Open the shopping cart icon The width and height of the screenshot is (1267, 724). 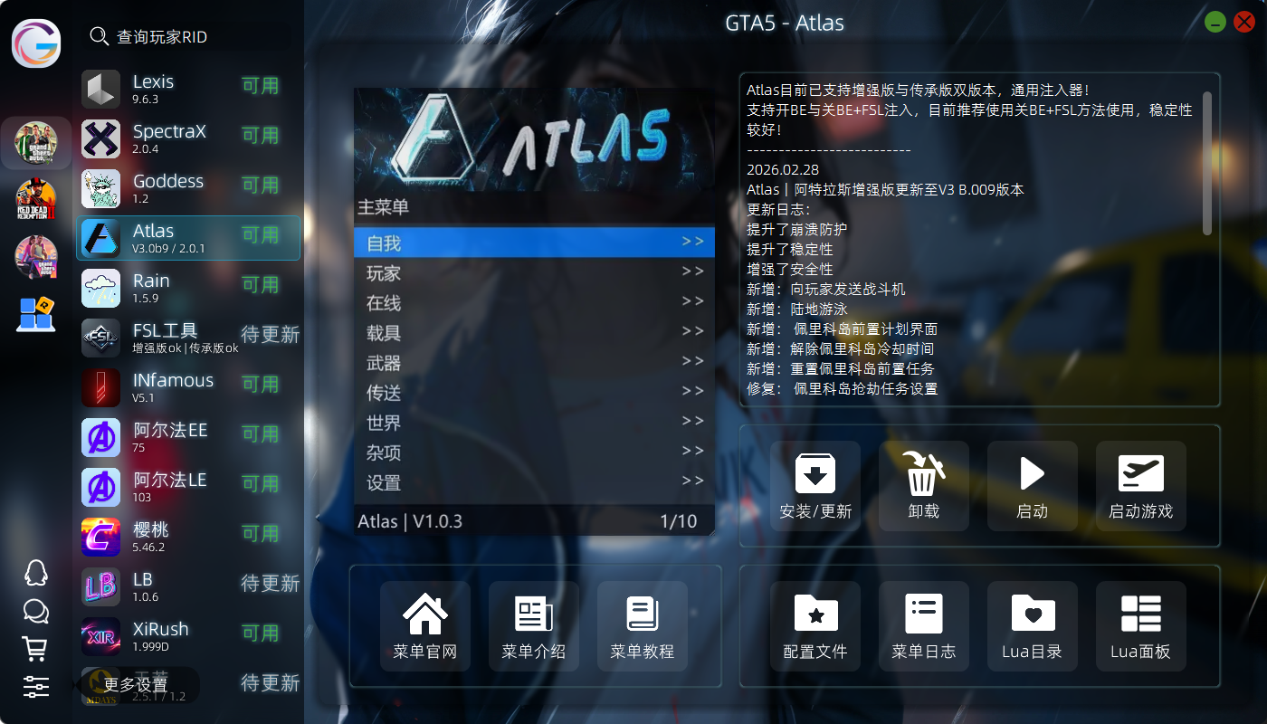click(35, 648)
